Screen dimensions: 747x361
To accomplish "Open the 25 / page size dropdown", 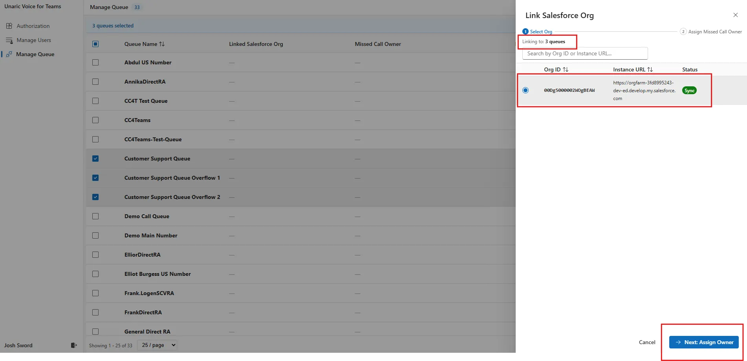I will [157, 345].
